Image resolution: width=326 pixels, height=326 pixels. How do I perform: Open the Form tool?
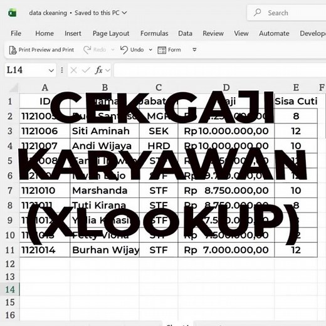[x=169, y=50]
